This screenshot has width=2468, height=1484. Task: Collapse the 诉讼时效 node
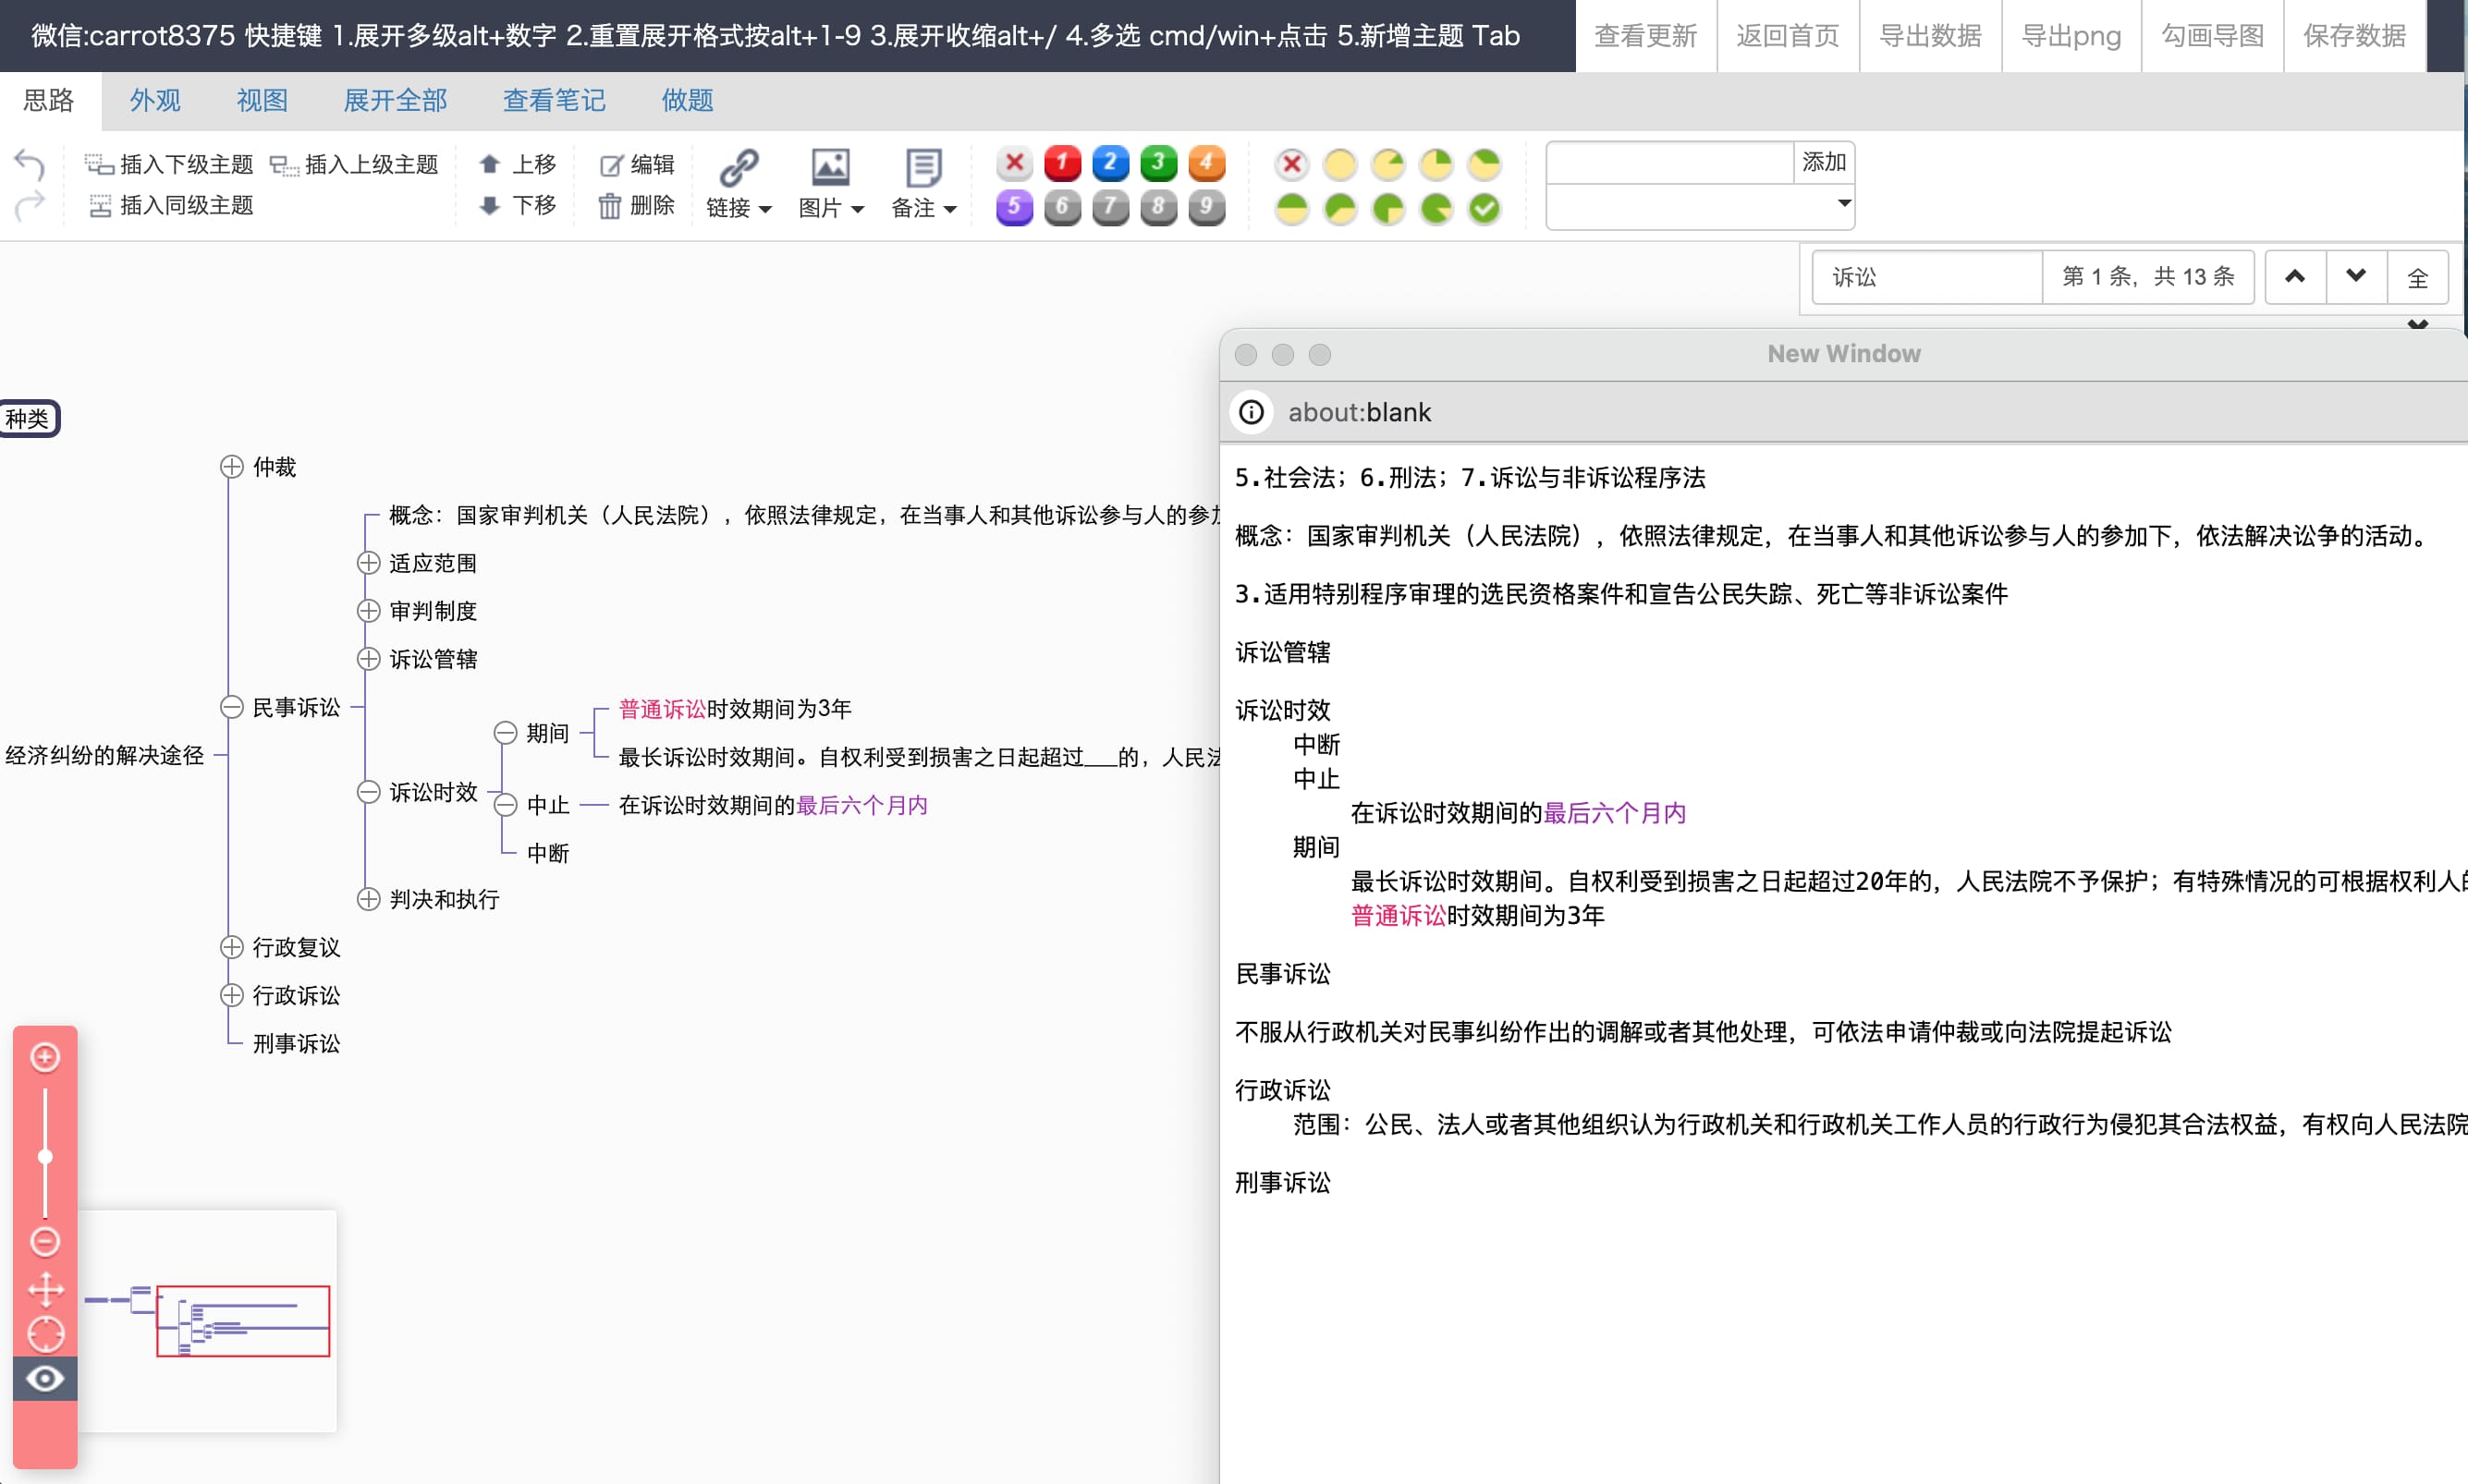coord(369,792)
